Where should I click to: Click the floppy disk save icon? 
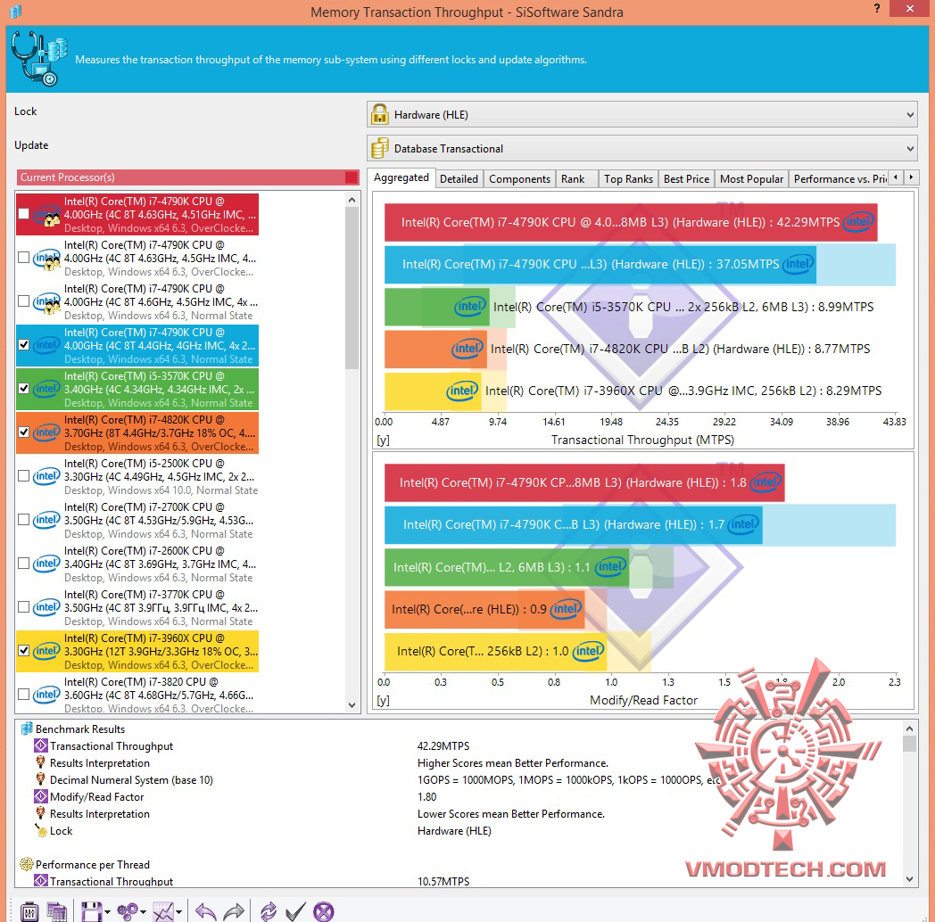coord(91,911)
